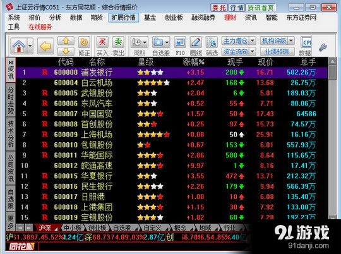The width and height of the screenshot is (341, 254).
Task: Switch to the 创业板 bottom tab
Action: 97,227
